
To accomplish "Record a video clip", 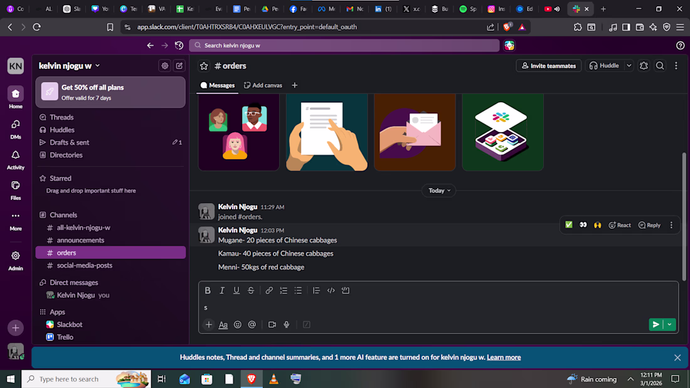I will tap(272, 325).
